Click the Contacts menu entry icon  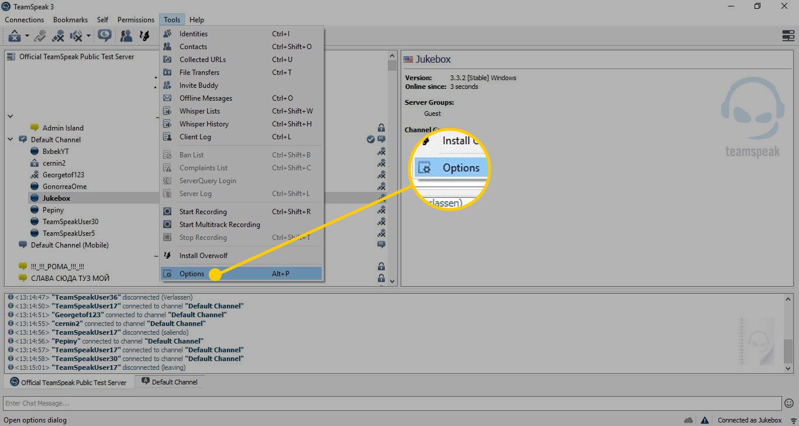pyautogui.click(x=168, y=47)
